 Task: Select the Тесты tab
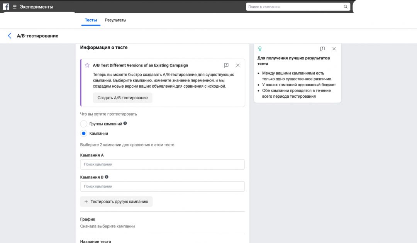coord(91,20)
